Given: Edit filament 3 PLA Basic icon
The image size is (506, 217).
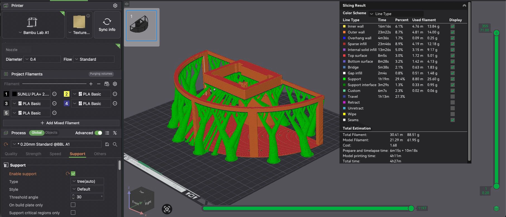Looking at the screenshot, I should pyautogui.click(x=55, y=104).
